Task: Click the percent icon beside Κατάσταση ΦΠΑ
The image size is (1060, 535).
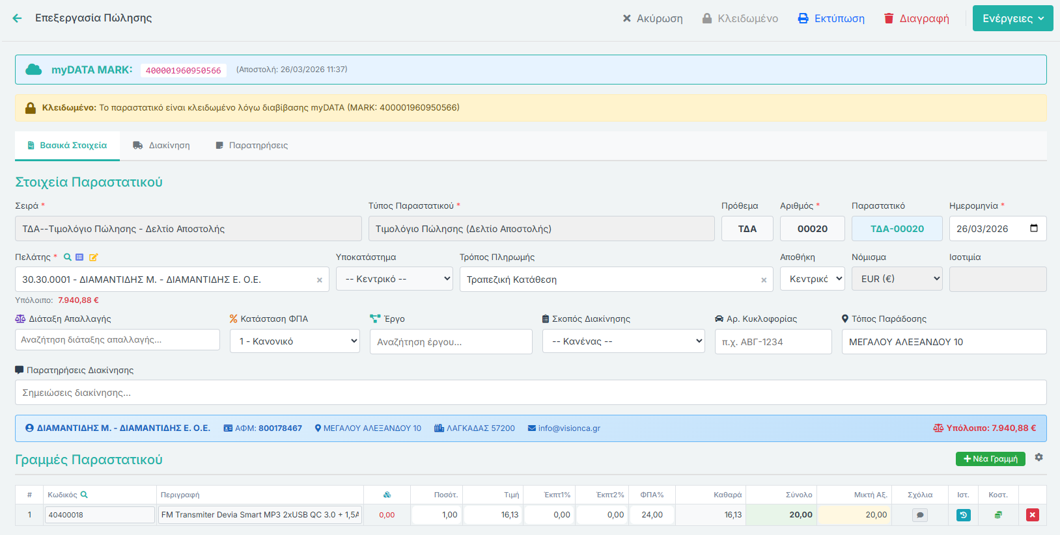Action: 234,319
